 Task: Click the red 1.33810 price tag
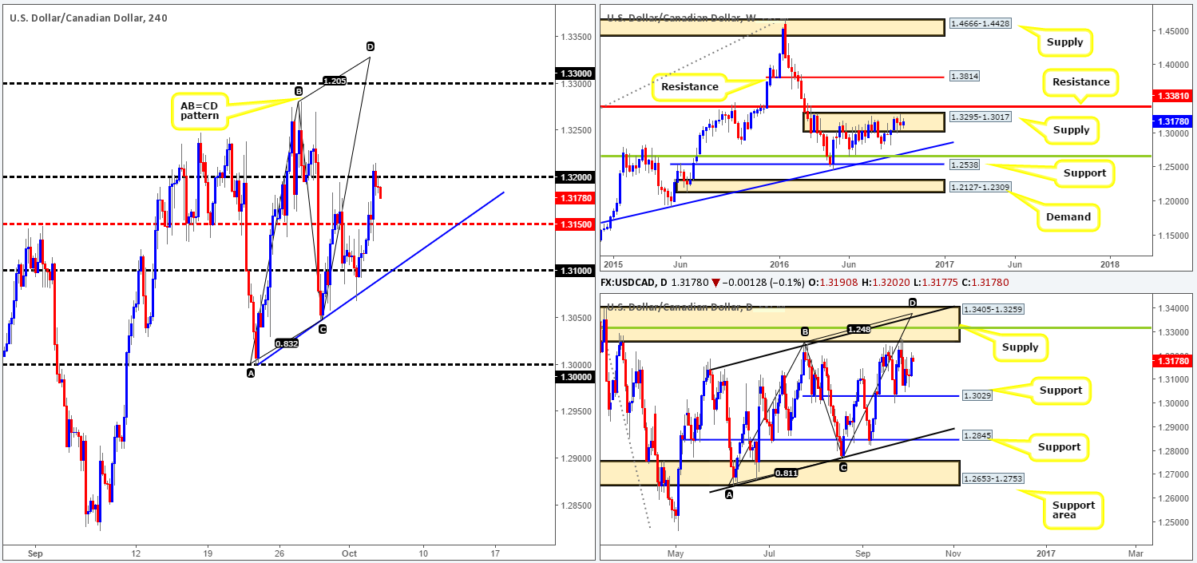pos(1172,95)
